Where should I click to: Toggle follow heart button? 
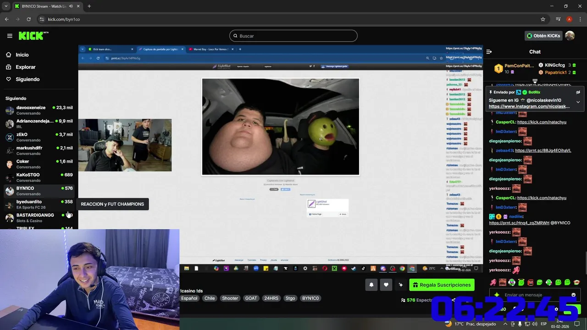click(x=386, y=285)
